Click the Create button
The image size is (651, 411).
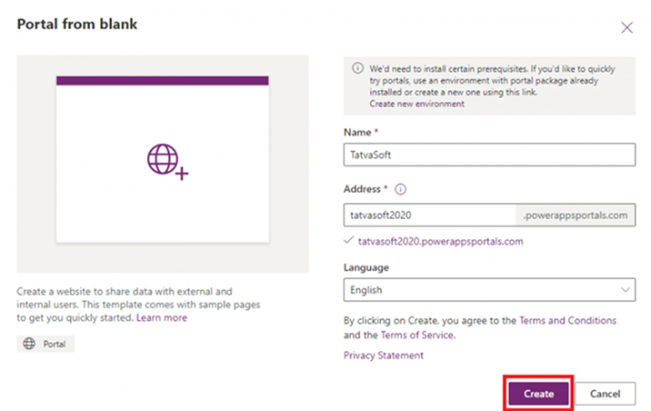538,394
